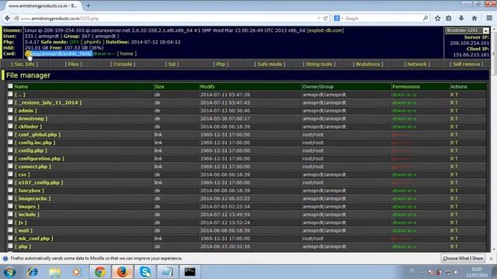
Task: Click the Self remove menu item
Action: (466, 64)
